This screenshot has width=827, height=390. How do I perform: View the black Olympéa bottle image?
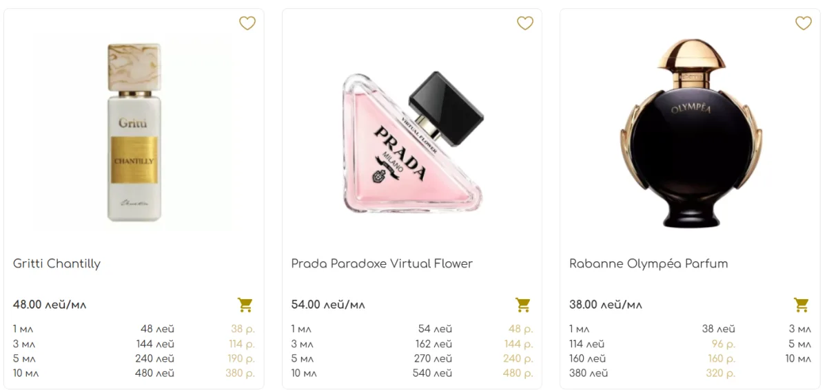pos(691,133)
